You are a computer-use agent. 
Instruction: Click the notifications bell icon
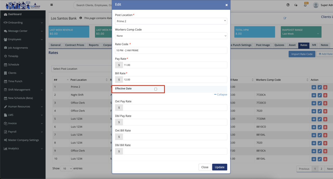coord(305,5)
